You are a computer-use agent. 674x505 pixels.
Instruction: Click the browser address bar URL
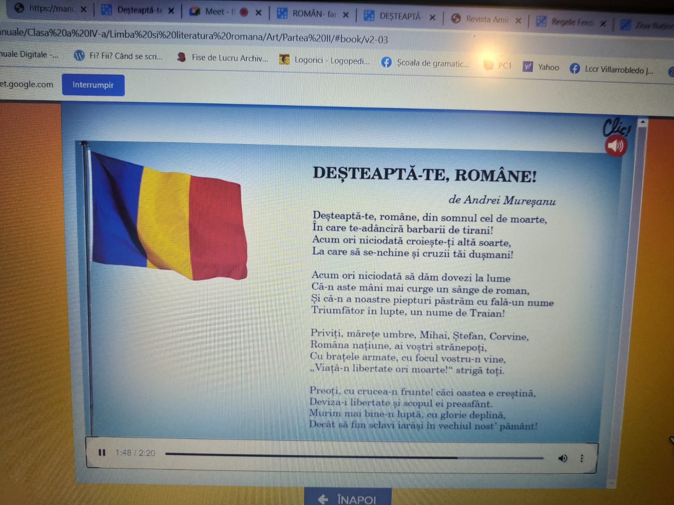point(194,37)
